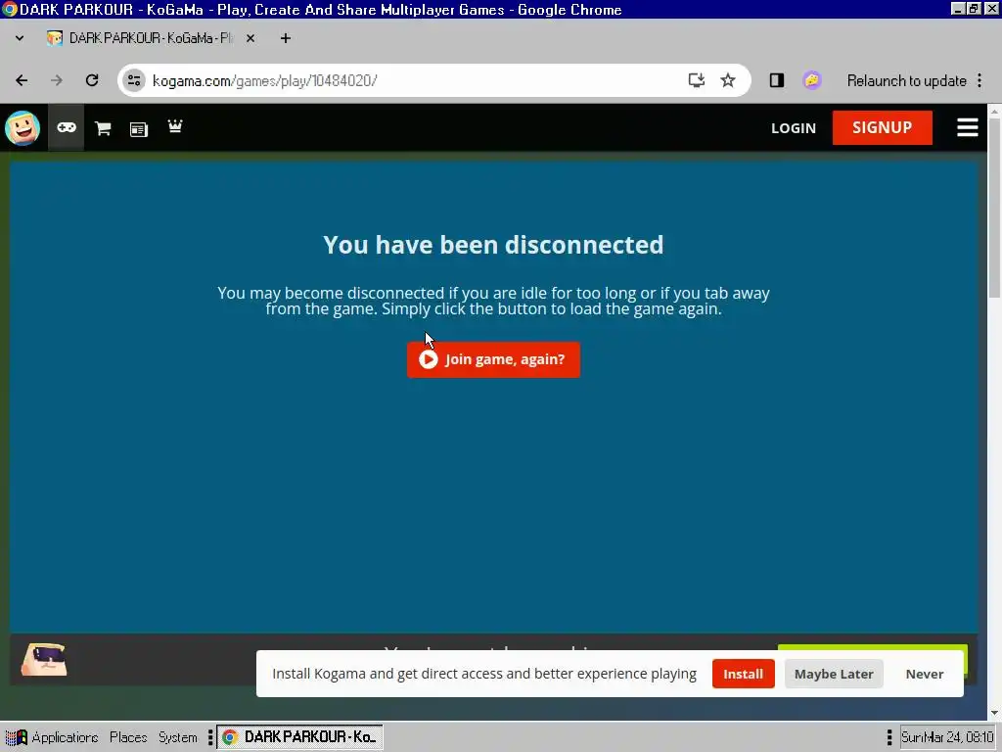Image resolution: width=1002 pixels, height=752 pixels.
Task: Choose Never on install prompt
Action: coord(924,674)
